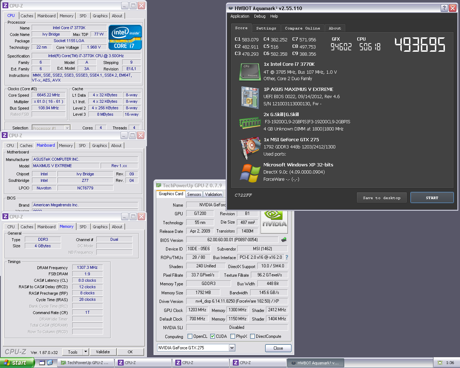Click the G.Skill memory module icon
The height and width of the screenshot is (368, 460).
pos(250,123)
